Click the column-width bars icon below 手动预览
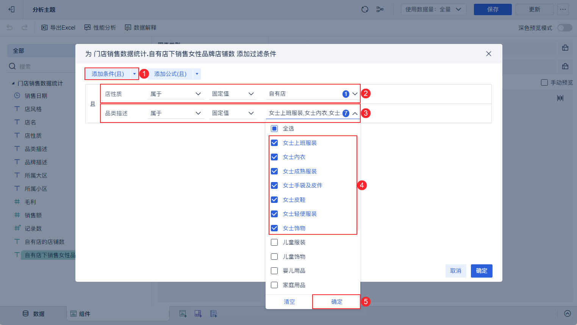This screenshot has width=577, height=325. (x=560, y=98)
